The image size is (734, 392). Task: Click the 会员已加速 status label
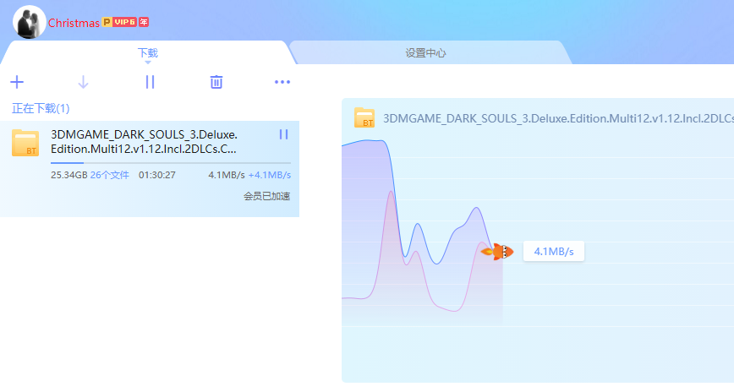click(267, 196)
